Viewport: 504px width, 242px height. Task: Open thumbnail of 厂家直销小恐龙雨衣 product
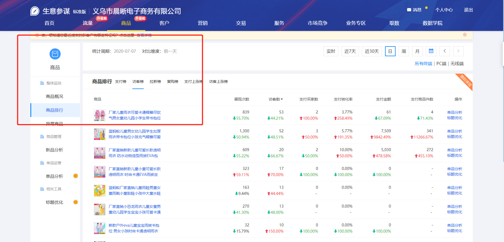coord(100,209)
